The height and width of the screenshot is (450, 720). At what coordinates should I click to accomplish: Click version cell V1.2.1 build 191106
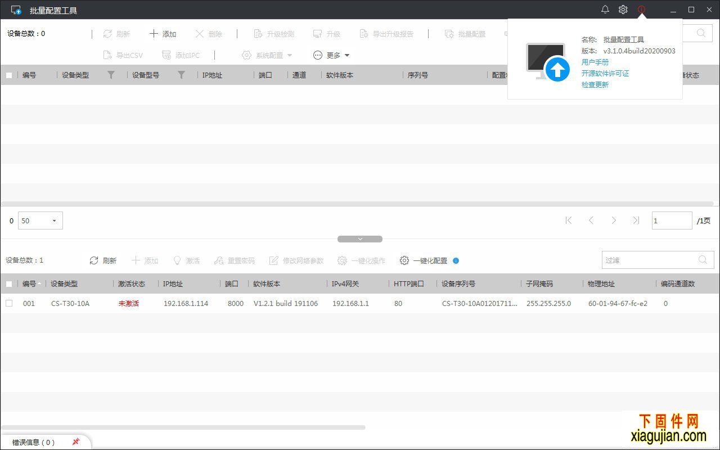pyautogui.click(x=286, y=303)
